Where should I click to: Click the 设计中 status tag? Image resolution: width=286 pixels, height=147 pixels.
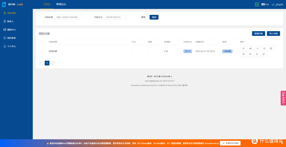(x=188, y=51)
